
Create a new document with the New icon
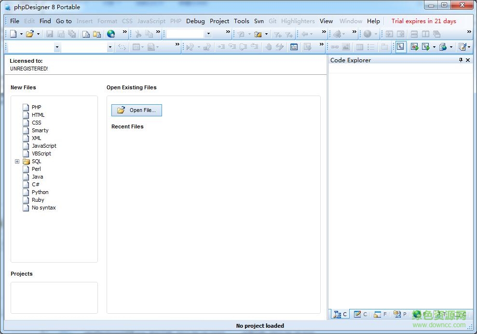click(x=14, y=34)
